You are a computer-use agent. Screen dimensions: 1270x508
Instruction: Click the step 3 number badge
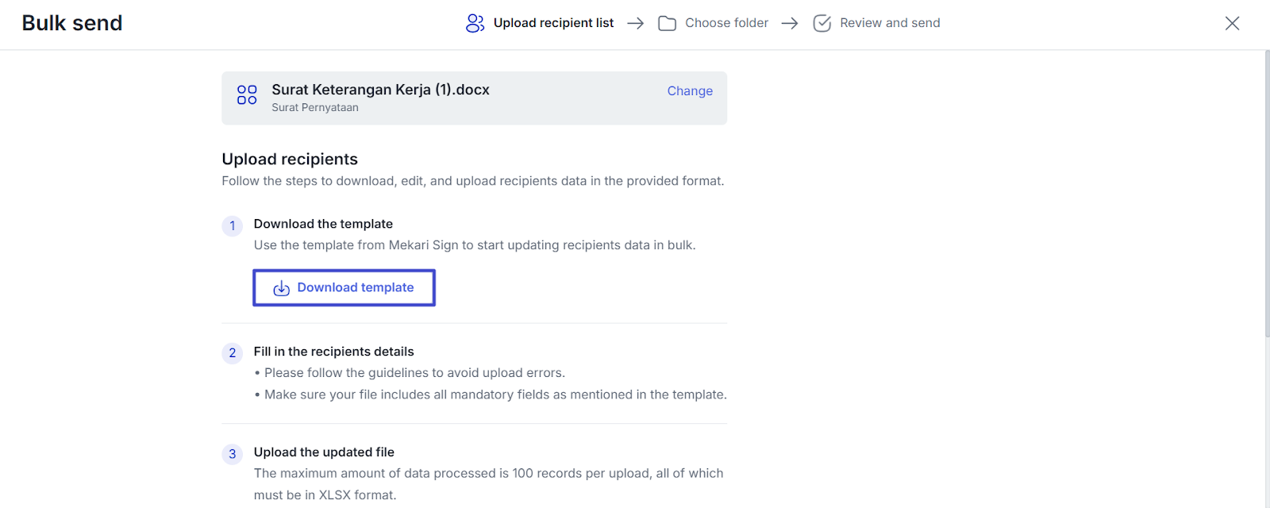(233, 454)
